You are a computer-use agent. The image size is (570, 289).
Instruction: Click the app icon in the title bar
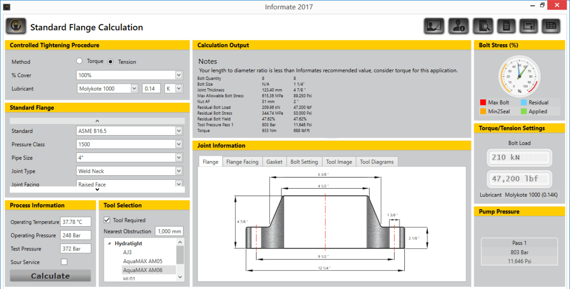click(x=7, y=7)
